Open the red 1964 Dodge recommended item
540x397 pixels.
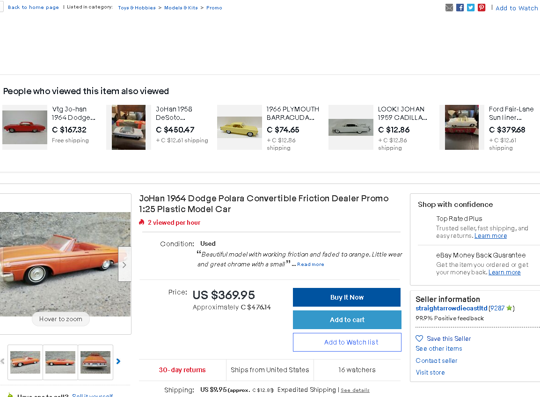(25, 127)
